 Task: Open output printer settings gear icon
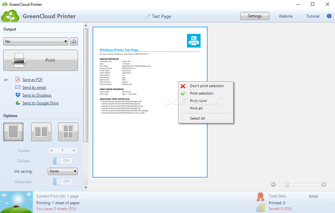click(74, 42)
